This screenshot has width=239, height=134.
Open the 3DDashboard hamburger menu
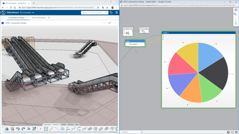pos(116,13)
